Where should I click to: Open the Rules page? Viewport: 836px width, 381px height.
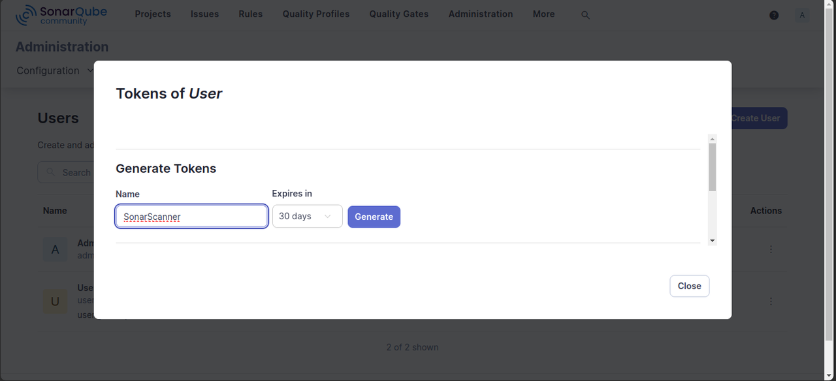(251, 14)
